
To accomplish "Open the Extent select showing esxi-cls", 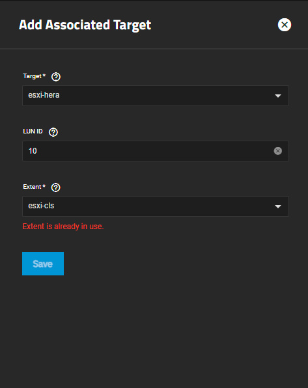I will point(156,206).
